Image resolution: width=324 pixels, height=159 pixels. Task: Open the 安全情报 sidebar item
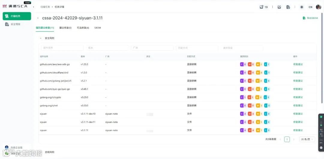pyautogui.click(x=13, y=24)
